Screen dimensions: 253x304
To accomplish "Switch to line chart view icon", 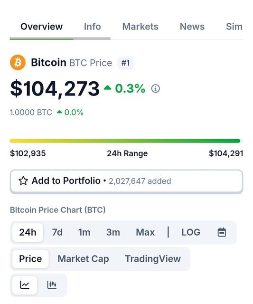I will pyautogui.click(x=25, y=285).
